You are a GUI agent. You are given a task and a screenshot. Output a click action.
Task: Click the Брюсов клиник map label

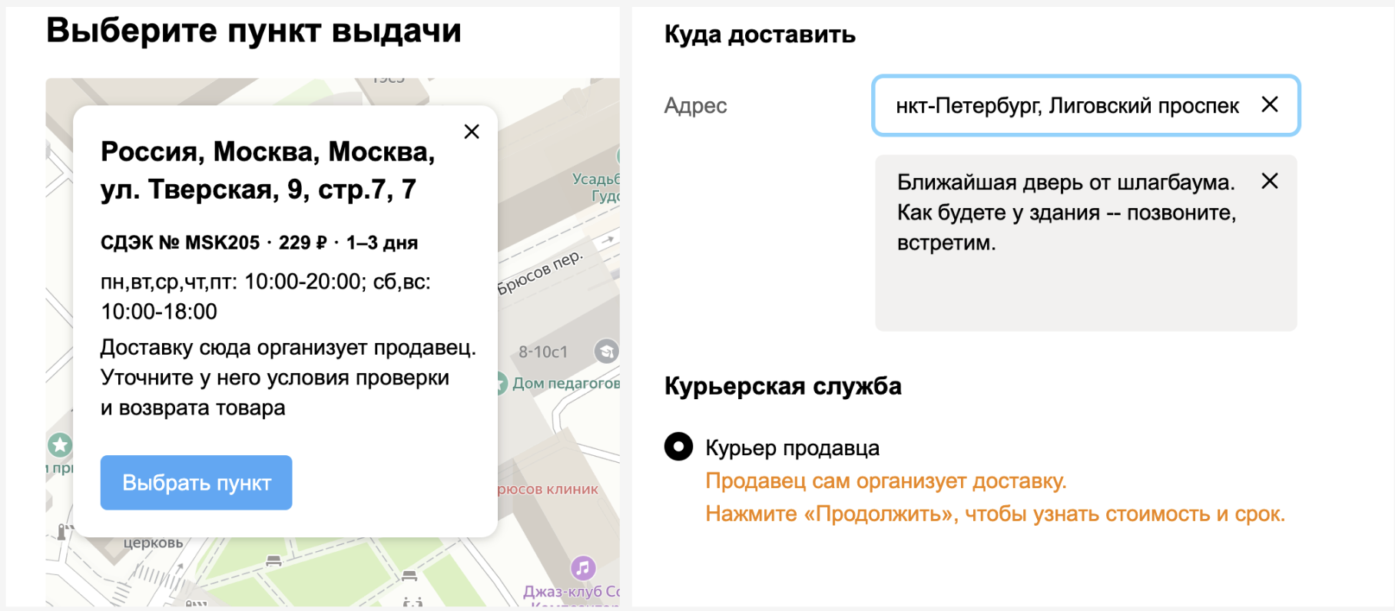coord(548,490)
